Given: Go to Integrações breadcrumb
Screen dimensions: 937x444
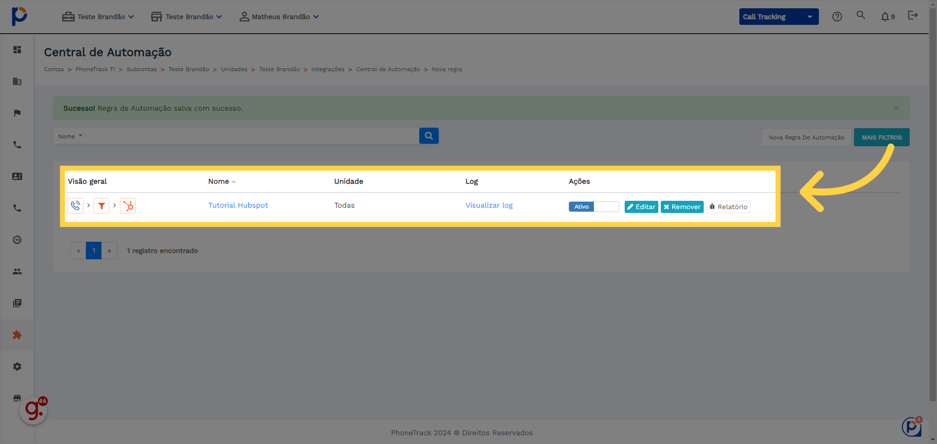Looking at the screenshot, I should click(328, 69).
